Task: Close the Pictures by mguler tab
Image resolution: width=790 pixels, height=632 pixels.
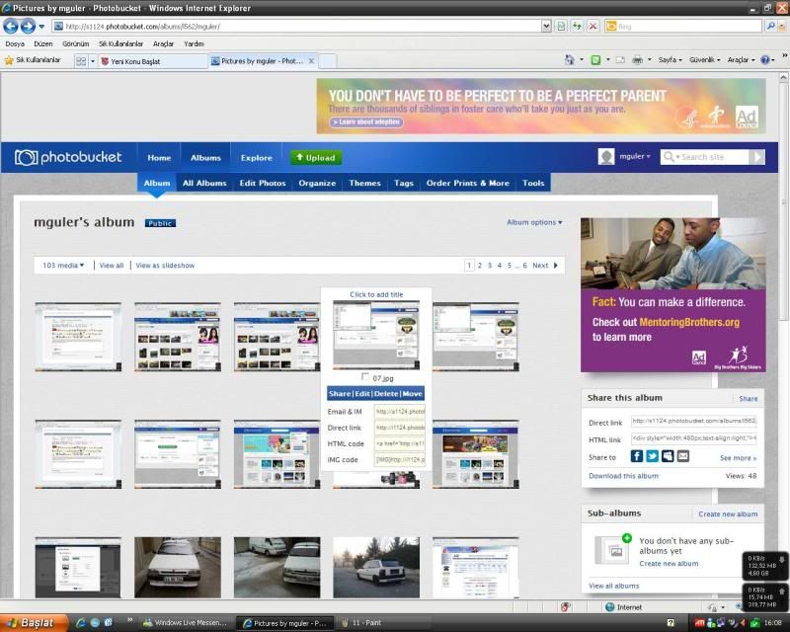Action: click(311, 61)
